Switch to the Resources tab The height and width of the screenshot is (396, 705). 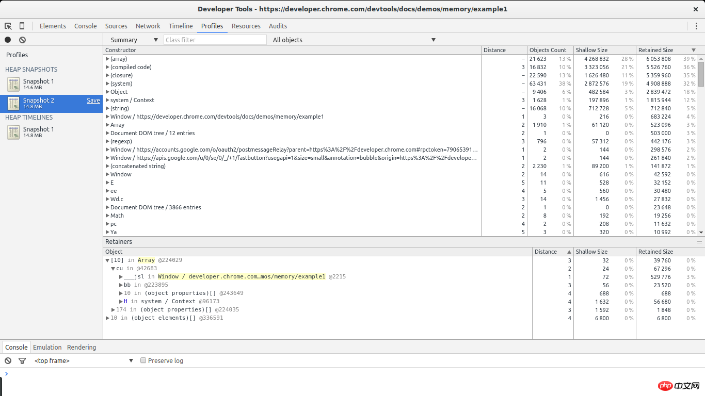click(x=246, y=26)
